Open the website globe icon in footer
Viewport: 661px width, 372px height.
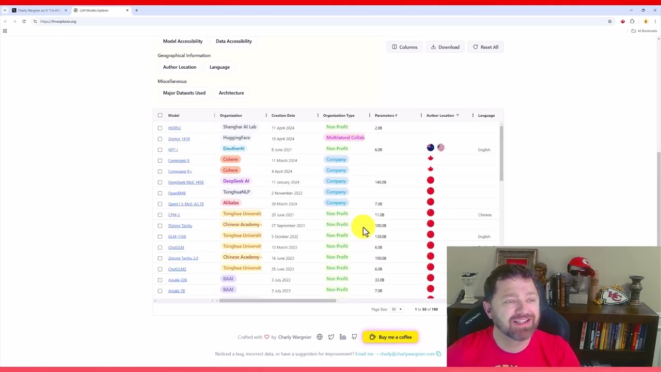320,337
